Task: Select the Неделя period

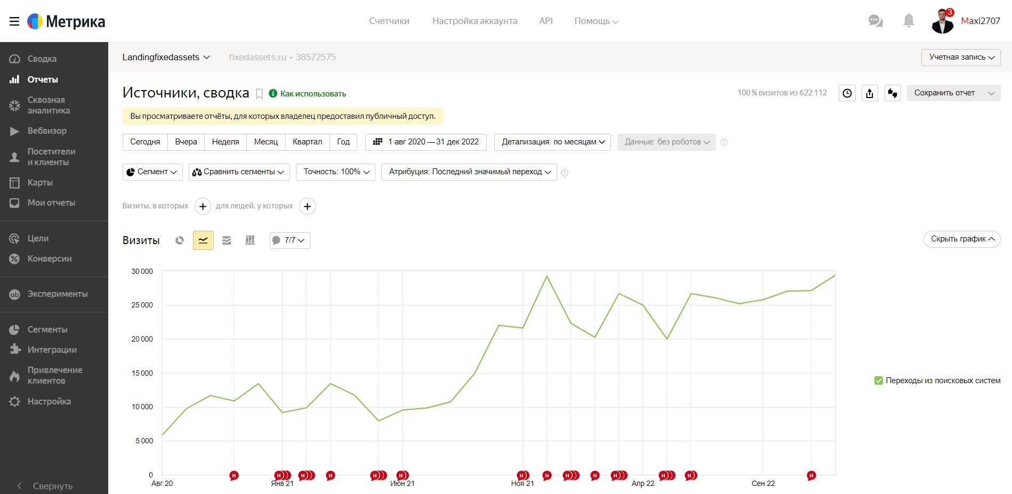Action: coord(226,142)
